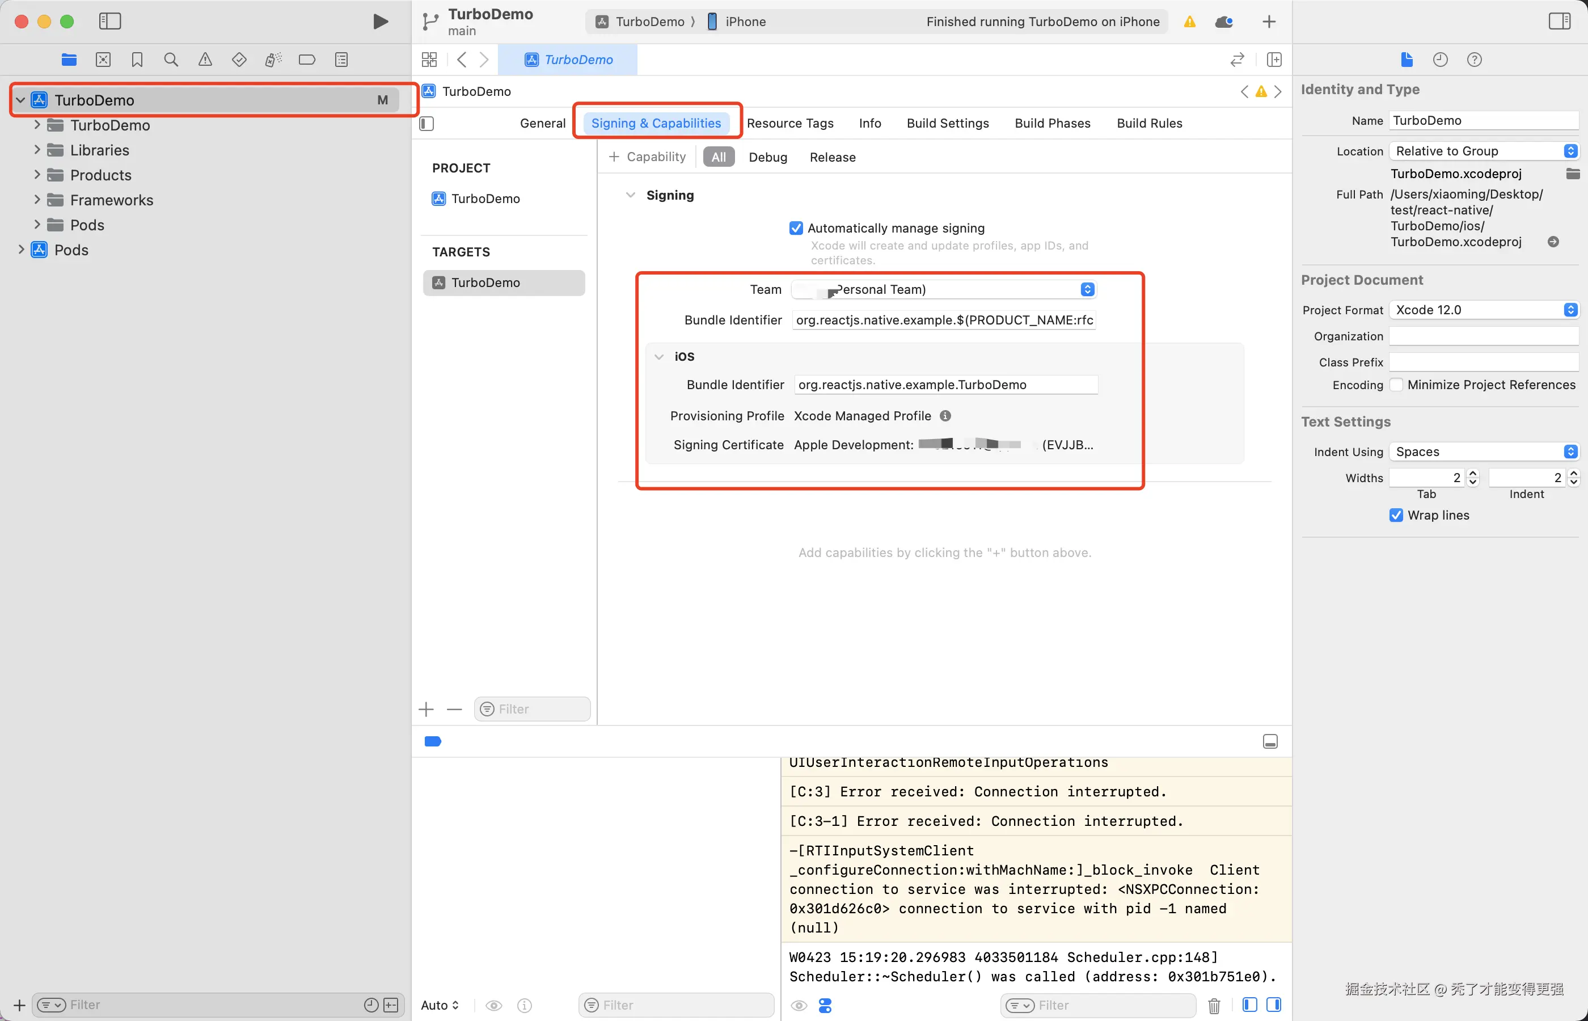Image resolution: width=1588 pixels, height=1021 pixels.
Task: Open the Source Control navigator icon
Action: [103, 60]
